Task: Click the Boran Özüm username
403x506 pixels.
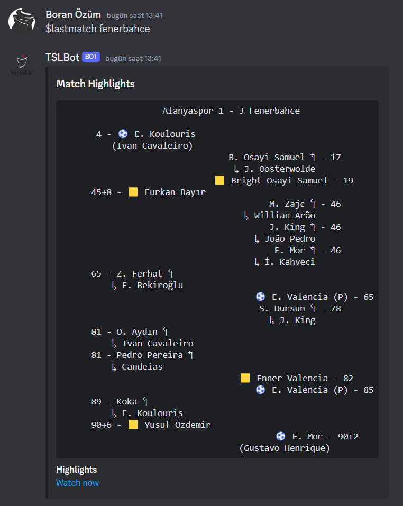Action: tap(73, 15)
